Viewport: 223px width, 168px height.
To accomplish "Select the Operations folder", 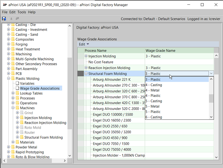I will [x=28, y=103].
